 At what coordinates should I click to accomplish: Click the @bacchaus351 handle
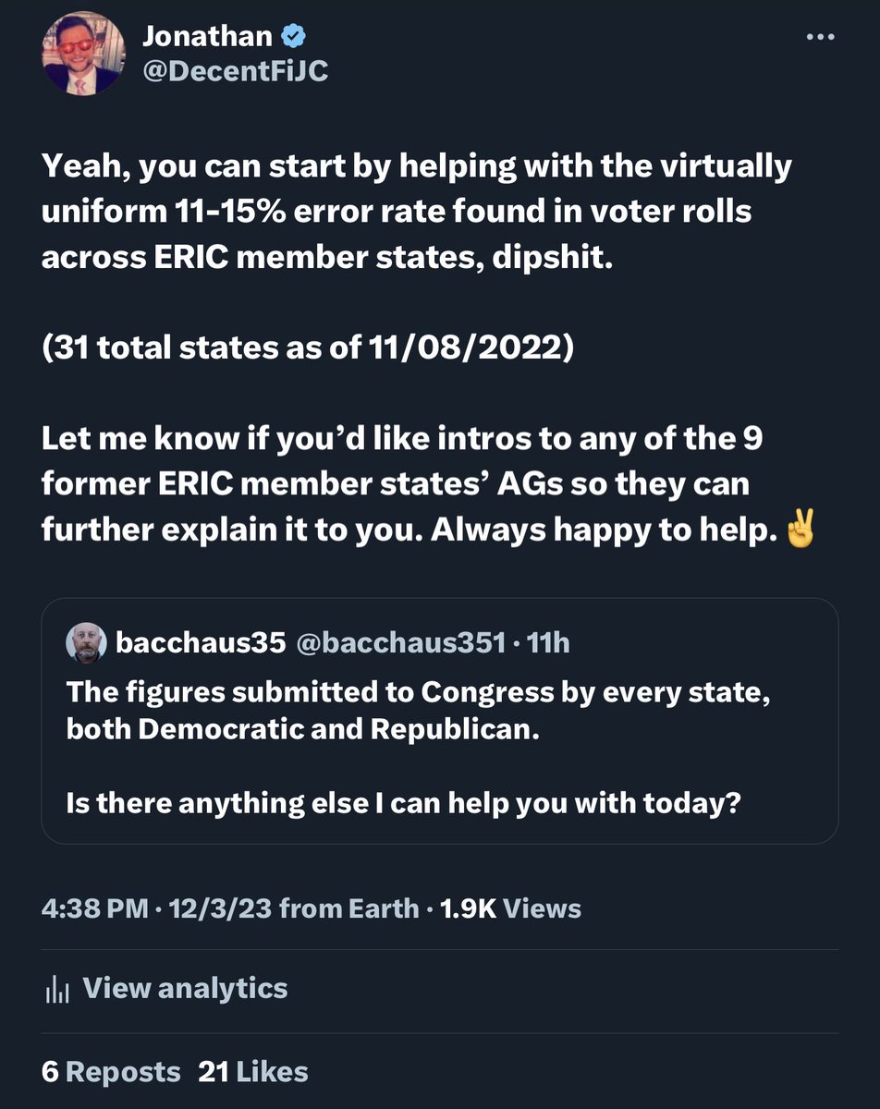click(399, 642)
